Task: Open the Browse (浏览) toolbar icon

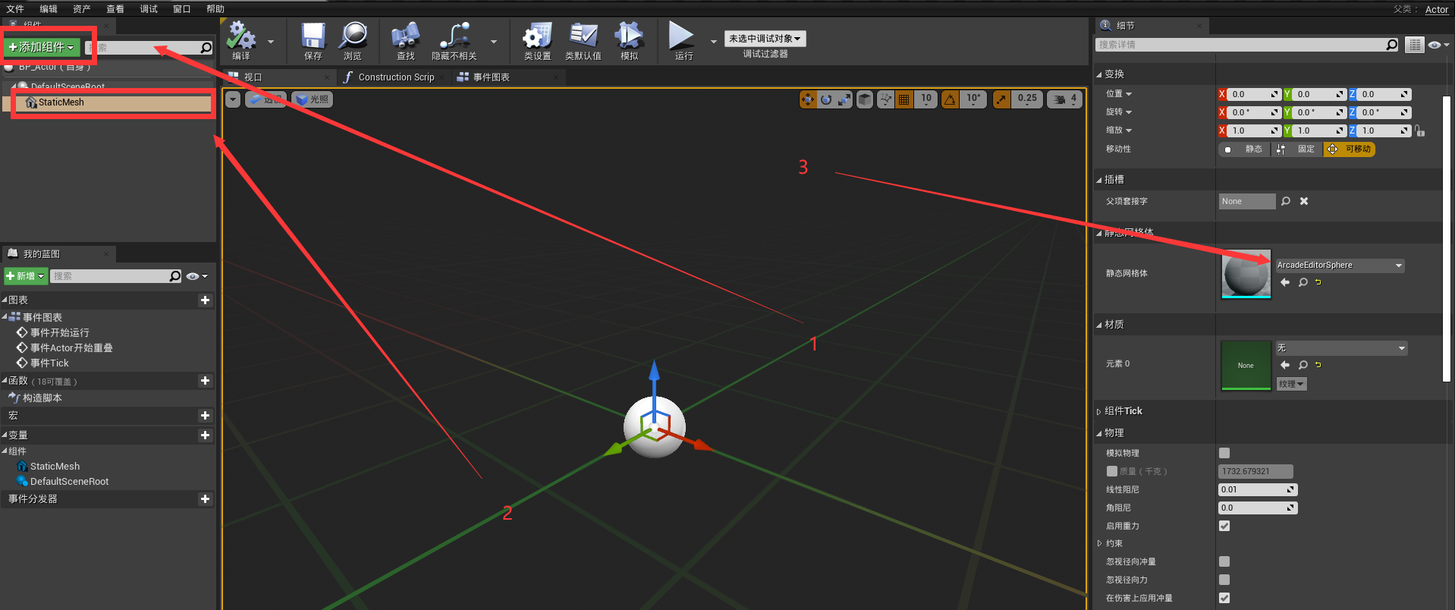Action: (x=353, y=37)
